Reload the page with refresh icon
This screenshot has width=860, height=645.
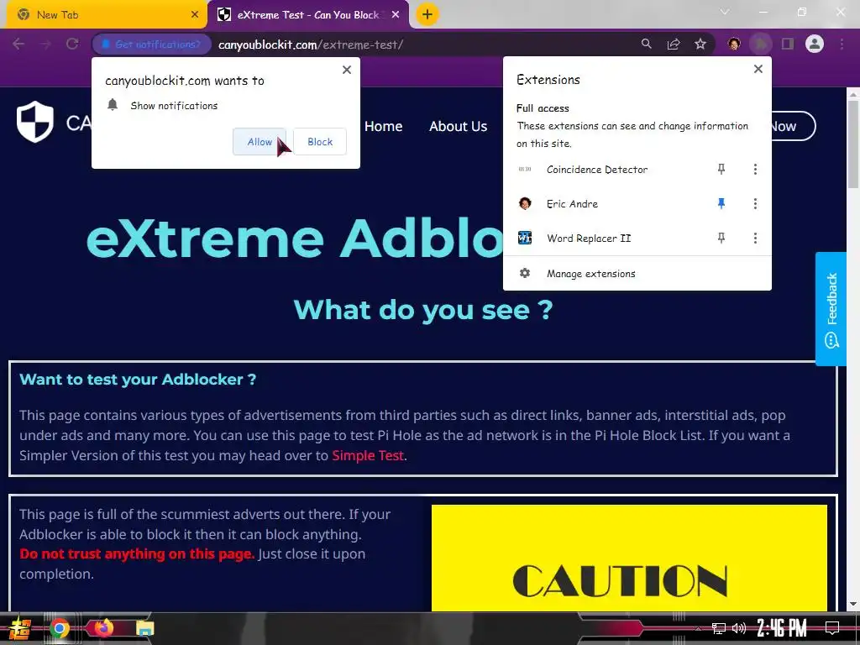pyautogui.click(x=72, y=44)
